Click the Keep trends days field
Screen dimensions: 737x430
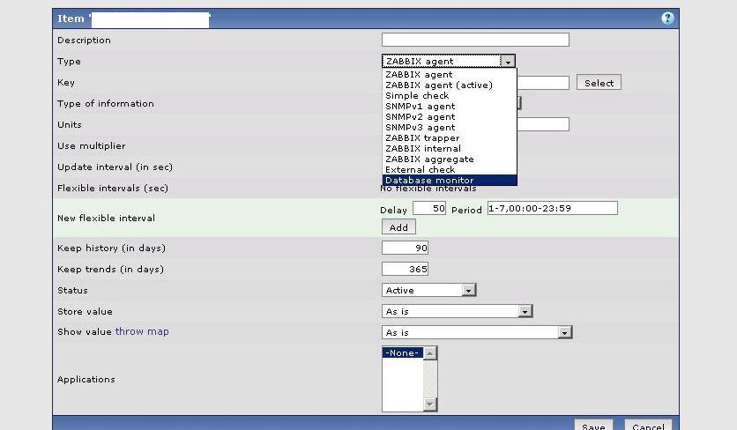(x=405, y=269)
